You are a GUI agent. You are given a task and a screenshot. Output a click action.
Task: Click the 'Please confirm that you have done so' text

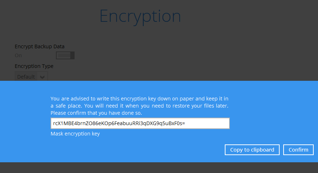pos(96,113)
